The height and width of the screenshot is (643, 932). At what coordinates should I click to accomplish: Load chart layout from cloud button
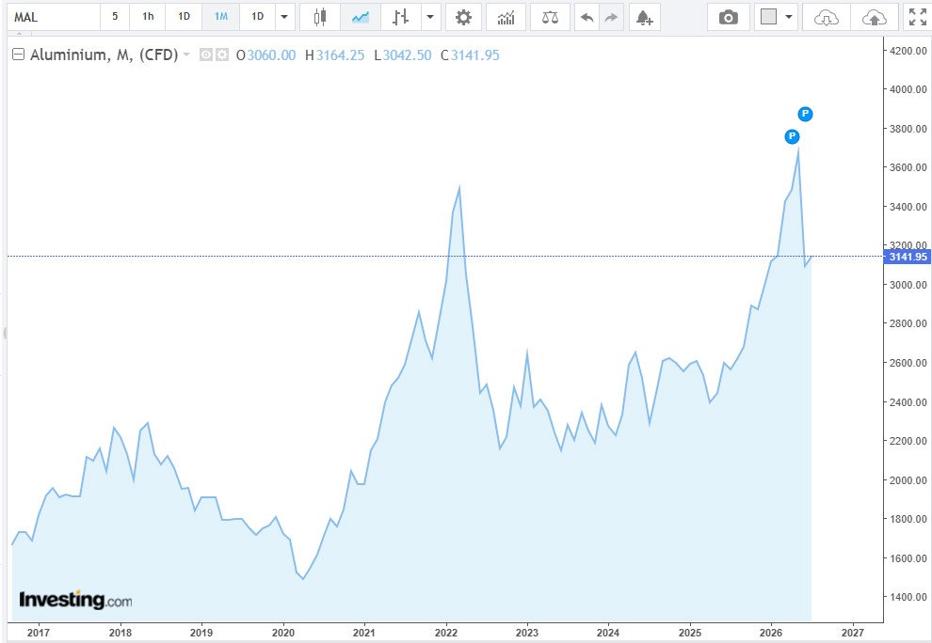coord(827,17)
